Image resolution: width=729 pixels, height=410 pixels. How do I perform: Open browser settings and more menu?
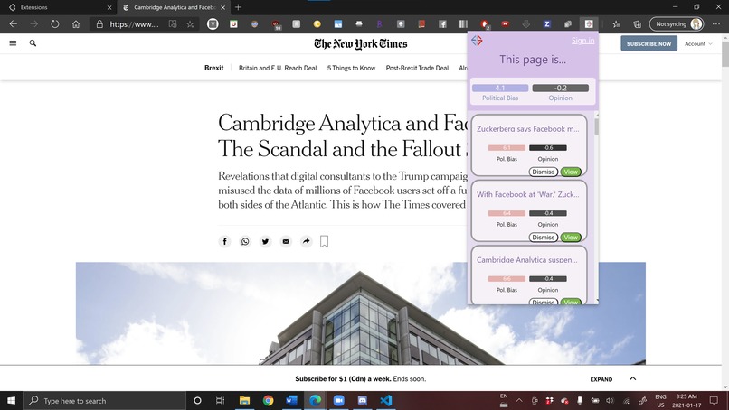(x=716, y=24)
